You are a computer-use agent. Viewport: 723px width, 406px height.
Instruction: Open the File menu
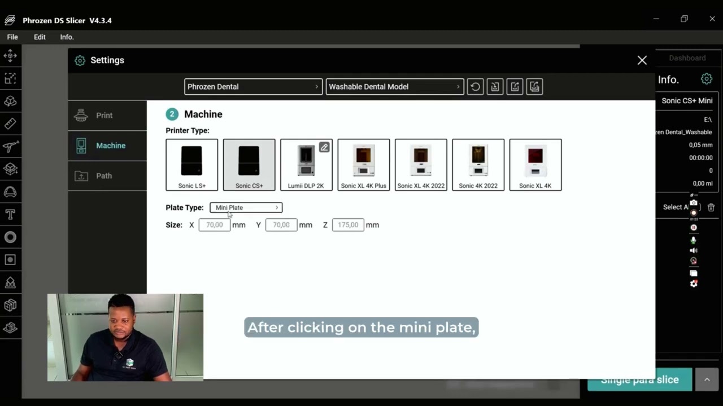tap(12, 37)
